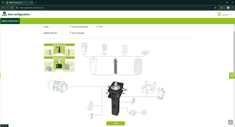Click the scroll-to-top arrow button

230,122
